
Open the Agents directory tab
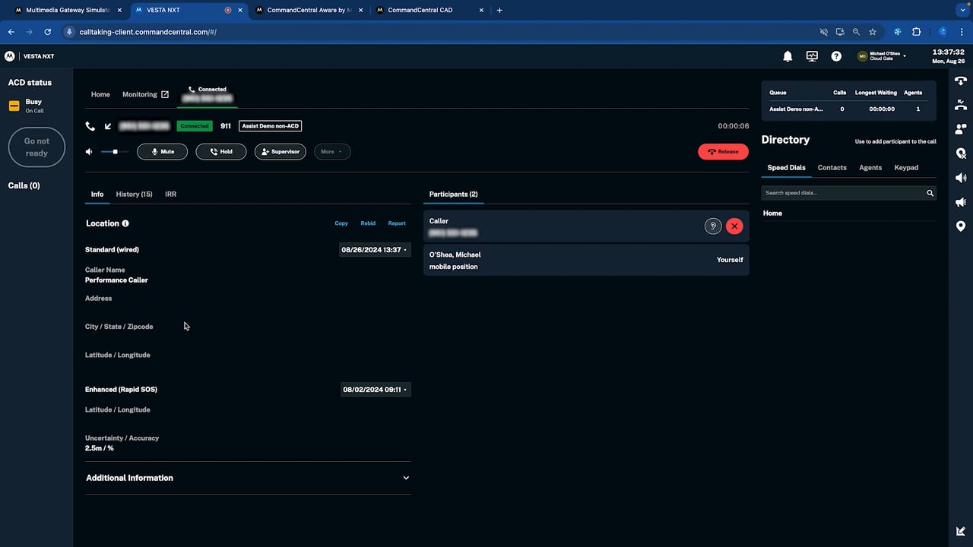tap(870, 168)
